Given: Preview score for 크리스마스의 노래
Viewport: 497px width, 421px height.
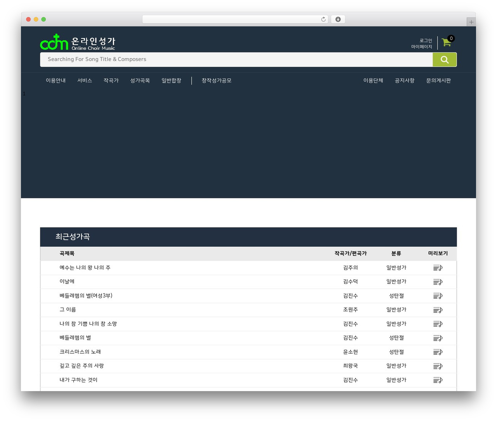Looking at the screenshot, I should click(x=438, y=352).
